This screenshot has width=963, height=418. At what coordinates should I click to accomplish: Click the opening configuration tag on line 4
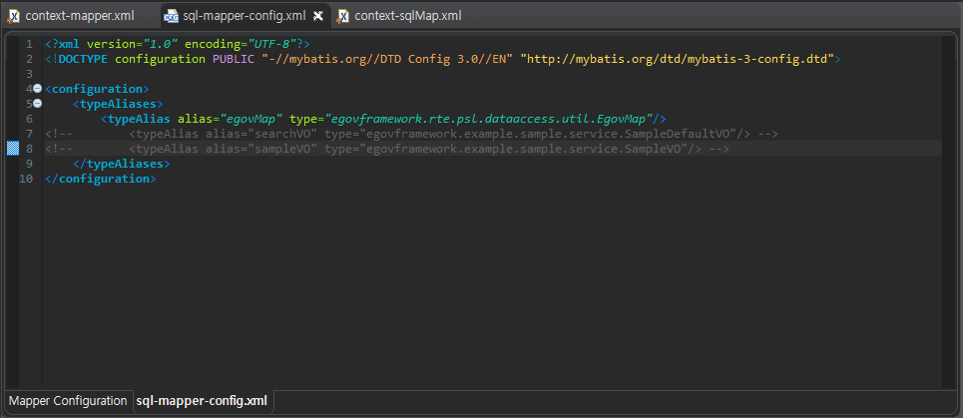point(97,89)
